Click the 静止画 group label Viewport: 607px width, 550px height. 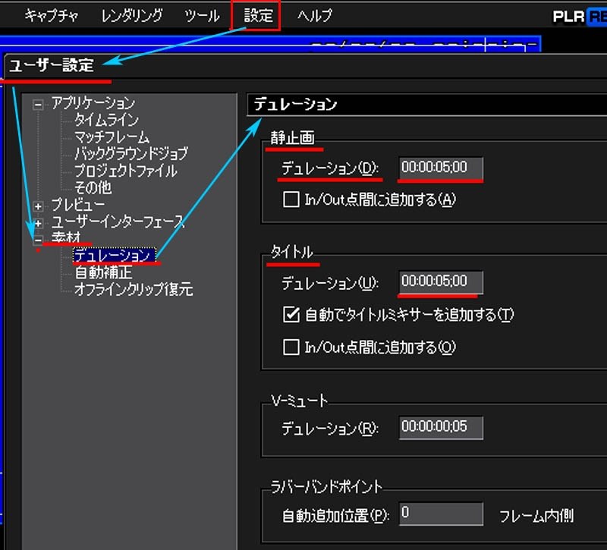(292, 138)
